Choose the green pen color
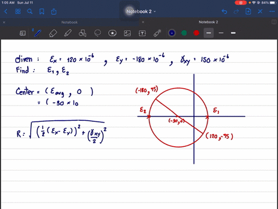Screen dimensions: 278x209 click(184, 33)
